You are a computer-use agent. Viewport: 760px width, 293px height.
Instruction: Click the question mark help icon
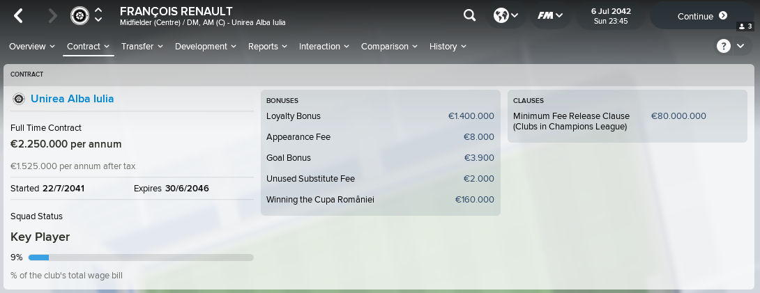tap(724, 46)
